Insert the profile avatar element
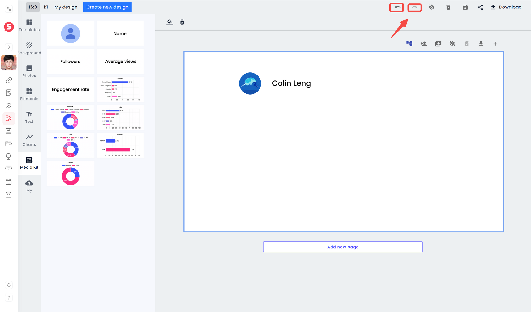The height and width of the screenshot is (312, 531). point(71,33)
